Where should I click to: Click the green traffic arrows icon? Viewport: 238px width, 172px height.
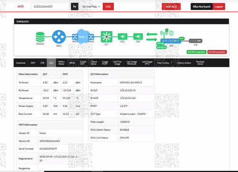click(152, 37)
